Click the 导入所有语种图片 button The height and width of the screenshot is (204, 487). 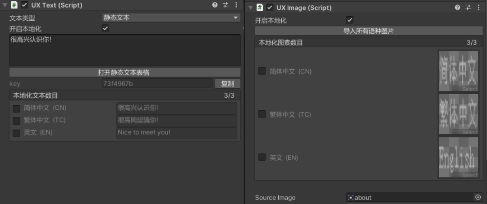[369, 31]
